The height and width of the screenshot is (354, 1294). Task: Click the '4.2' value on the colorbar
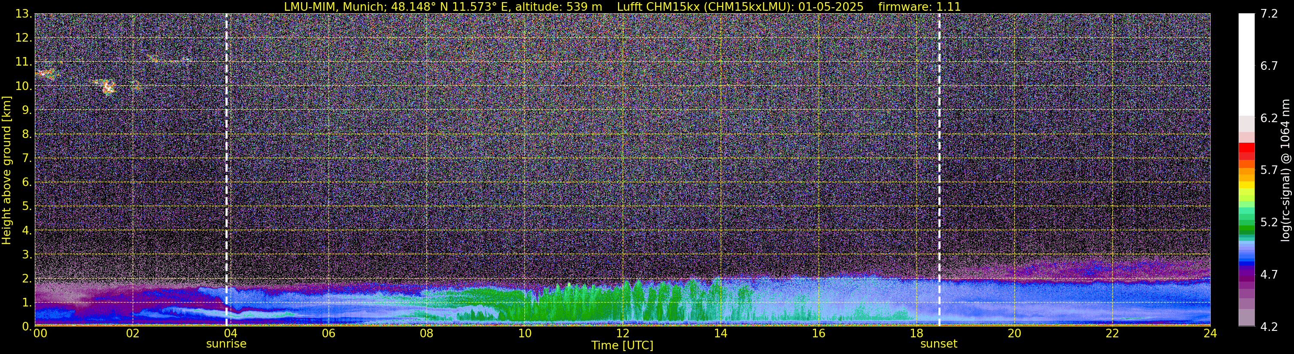(1269, 327)
